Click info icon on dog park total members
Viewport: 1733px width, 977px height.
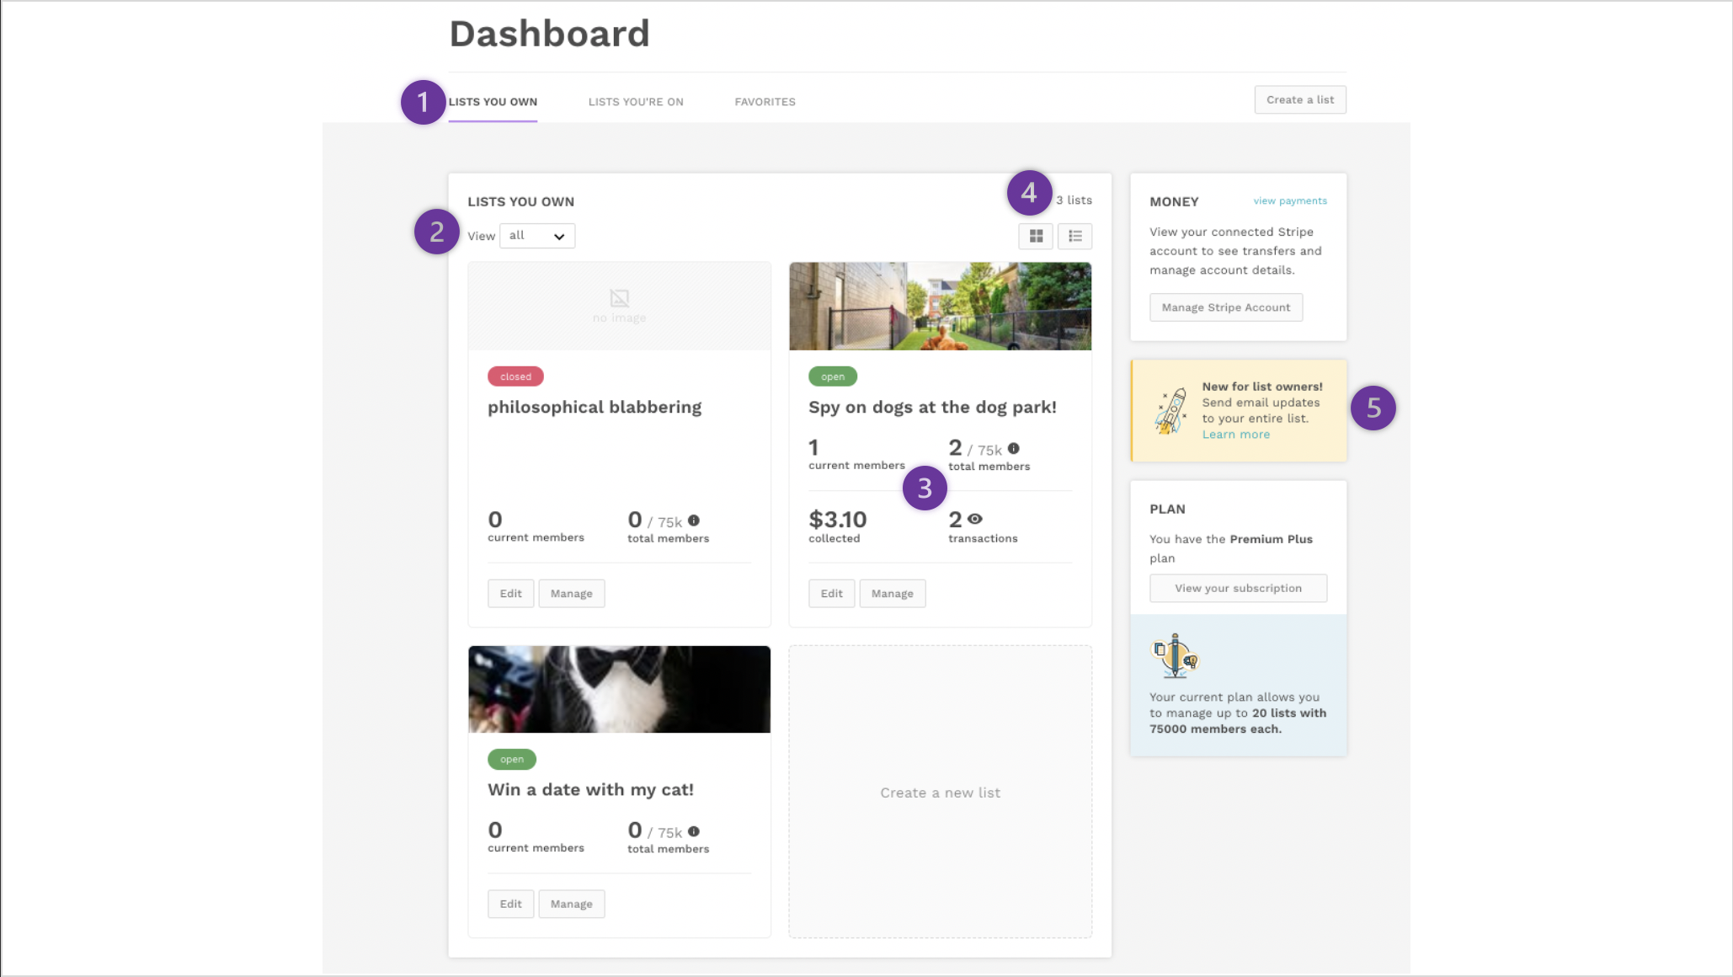1014,449
